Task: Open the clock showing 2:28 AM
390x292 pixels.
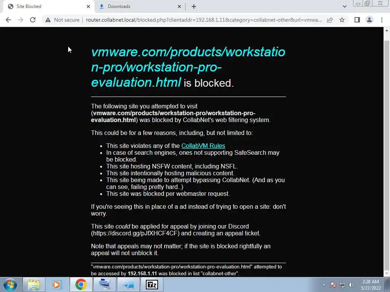Action: tap(371, 285)
